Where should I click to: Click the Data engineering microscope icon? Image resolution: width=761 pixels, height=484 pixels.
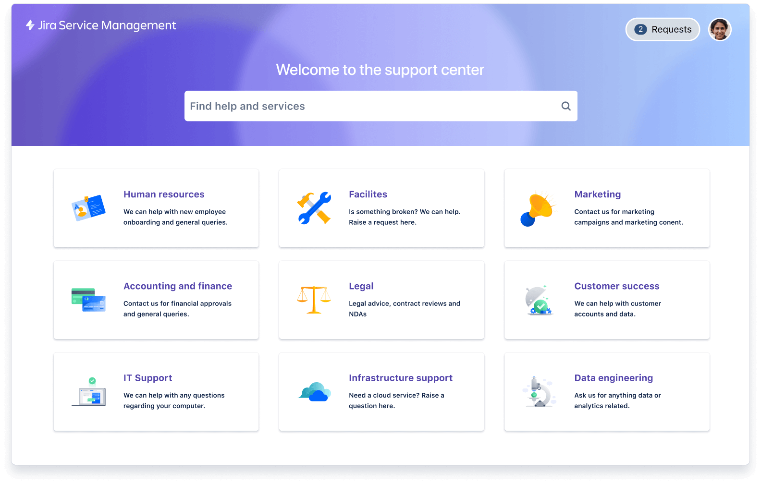tap(539, 392)
